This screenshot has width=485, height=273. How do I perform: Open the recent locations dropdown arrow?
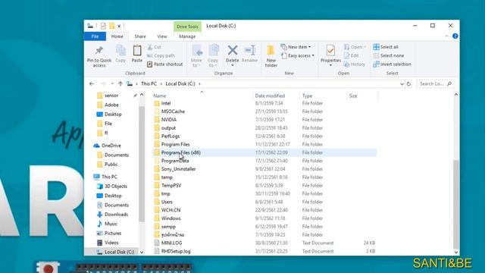[x=112, y=84]
